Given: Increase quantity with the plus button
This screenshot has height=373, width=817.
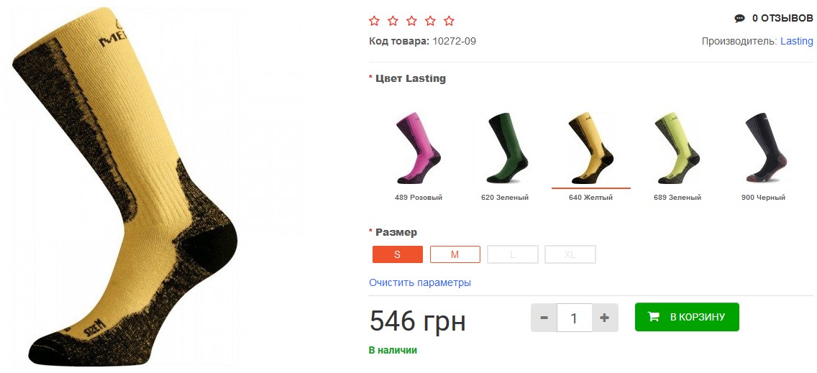Looking at the screenshot, I should [604, 318].
